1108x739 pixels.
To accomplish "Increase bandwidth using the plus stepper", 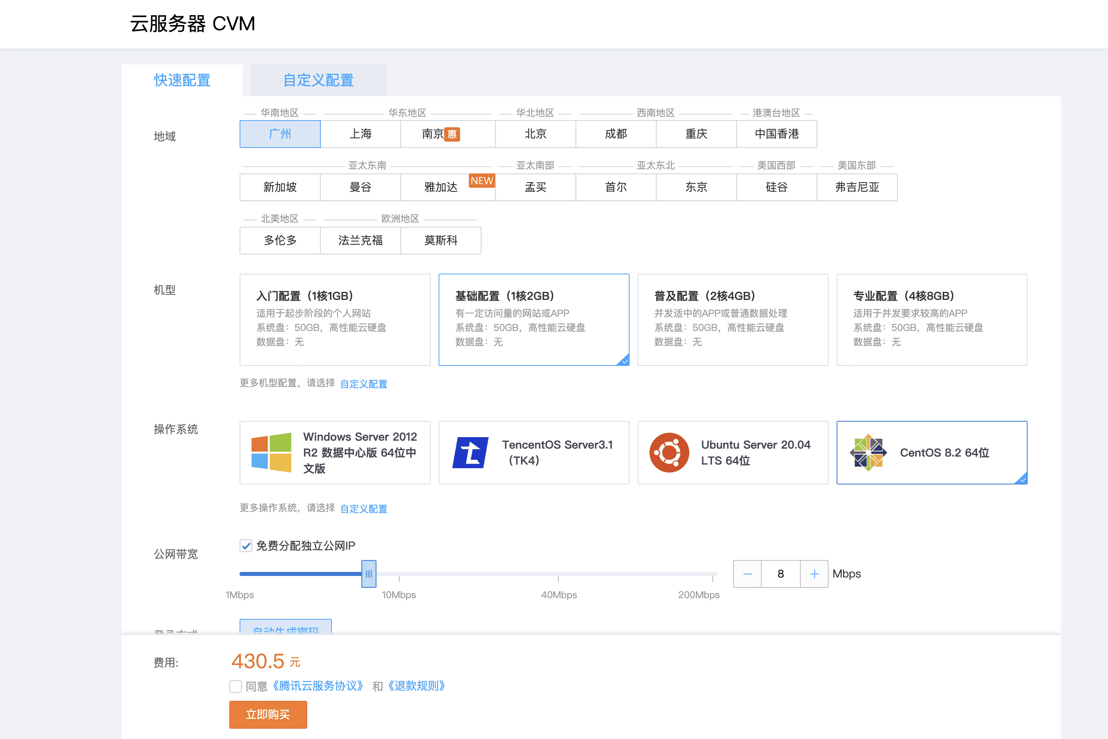I will click(x=814, y=574).
